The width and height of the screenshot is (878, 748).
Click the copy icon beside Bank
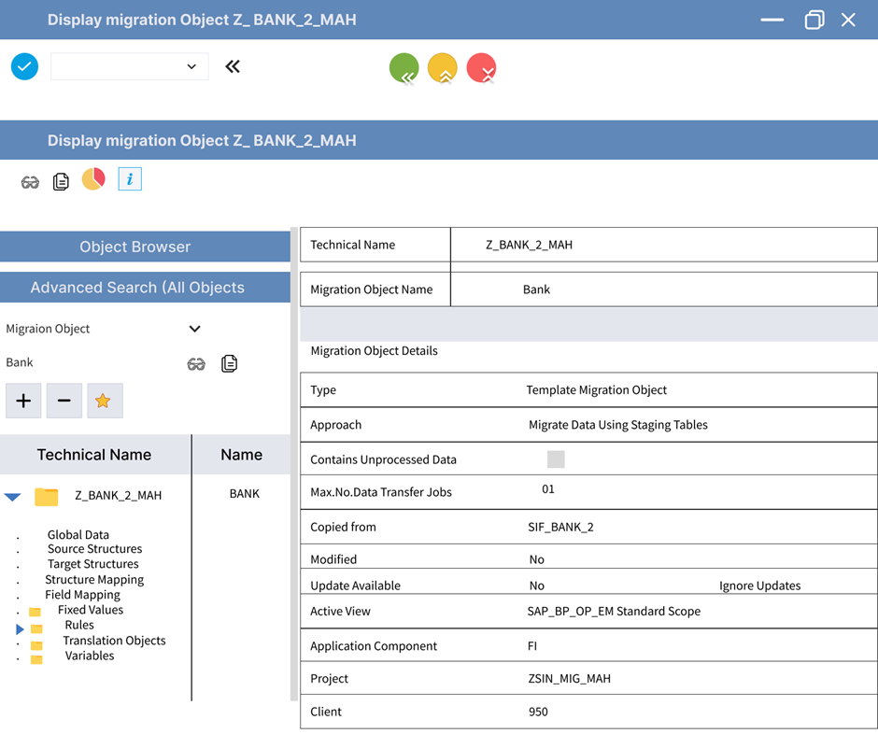[229, 363]
